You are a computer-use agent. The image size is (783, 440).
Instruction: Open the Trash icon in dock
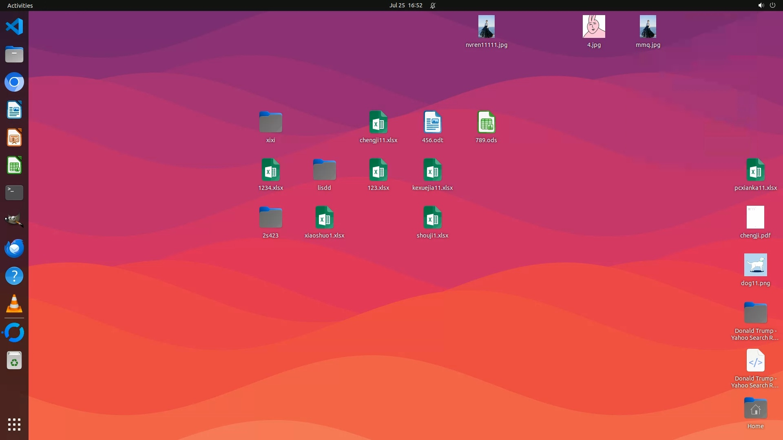pyautogui.click(x=14, y=361)
